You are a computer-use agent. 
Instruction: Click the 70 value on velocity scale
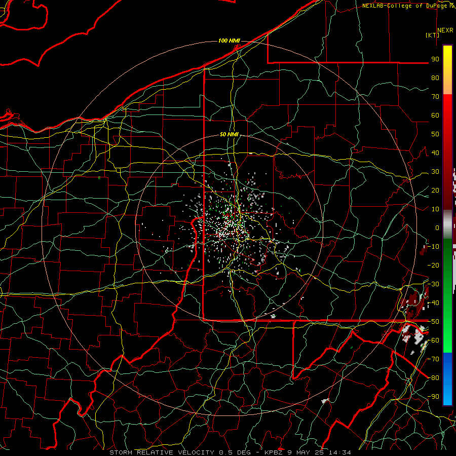(x=435, y=97)
